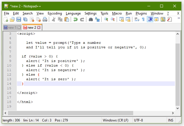
Task: Create a new document with the New icon
Action: coord(6,20)
